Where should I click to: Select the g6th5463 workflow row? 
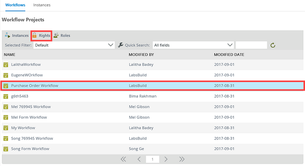coord(152,96)
